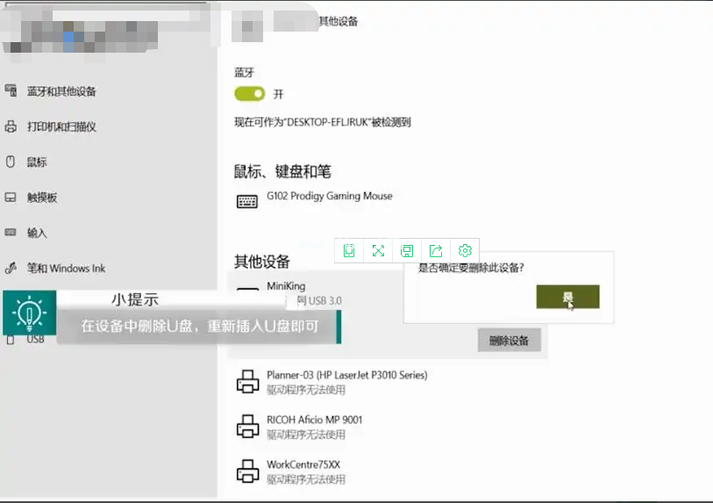
Task: Click the printer icon beside WorkCentre75XX
Action: tap(247, 471)
